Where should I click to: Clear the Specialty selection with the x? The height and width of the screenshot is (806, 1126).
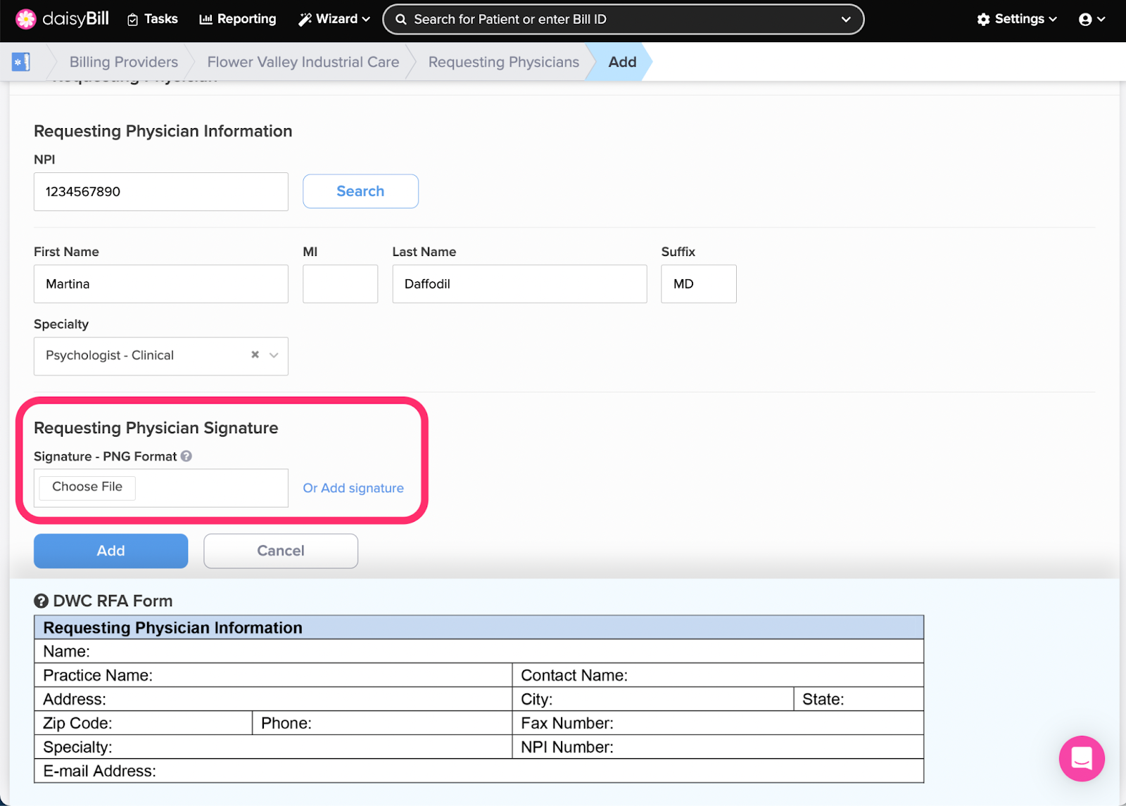[255, 355]
